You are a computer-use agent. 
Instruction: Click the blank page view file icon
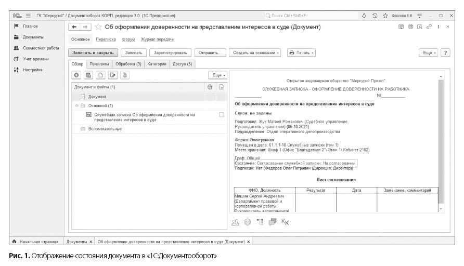[x=100, y=75]
